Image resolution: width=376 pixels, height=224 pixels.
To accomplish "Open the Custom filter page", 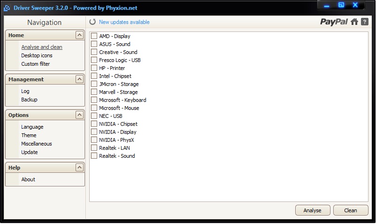I will tap(36, 64).
